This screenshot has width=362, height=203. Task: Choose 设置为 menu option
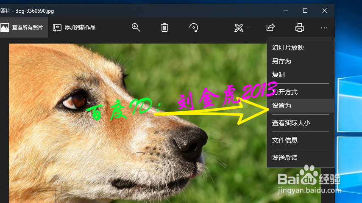[x=301, y=106]
